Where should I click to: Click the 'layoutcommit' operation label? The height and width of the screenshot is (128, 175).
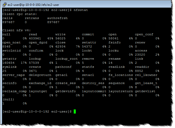93,91
